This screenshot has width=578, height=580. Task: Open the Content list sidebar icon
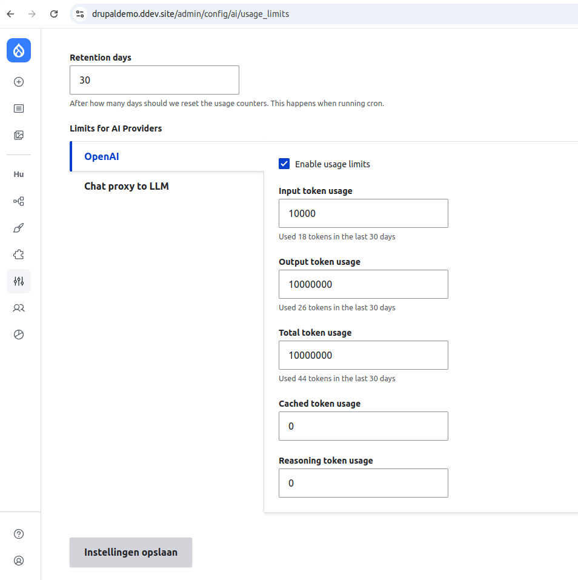[x=19, y=108]
